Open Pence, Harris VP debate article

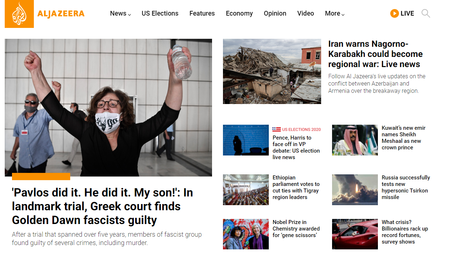296,148
